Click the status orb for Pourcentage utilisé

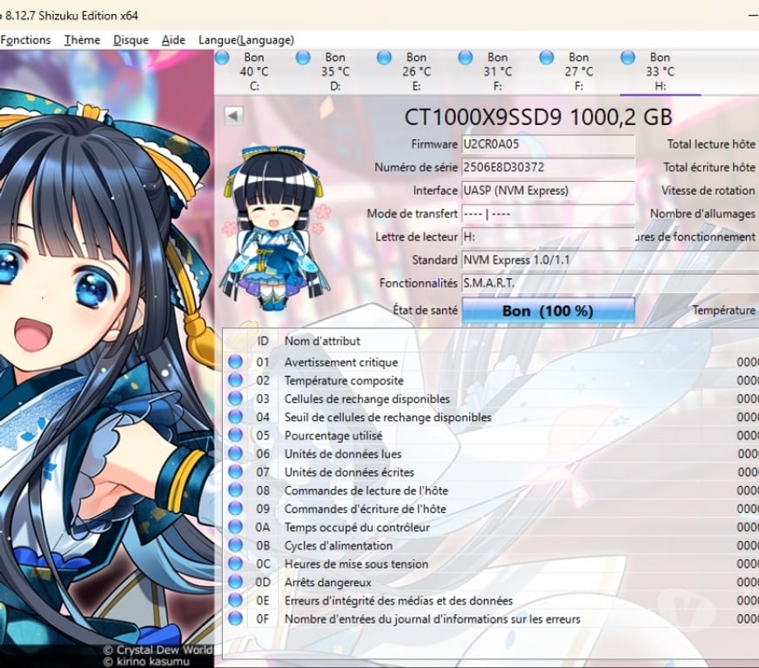coord(235,435)
